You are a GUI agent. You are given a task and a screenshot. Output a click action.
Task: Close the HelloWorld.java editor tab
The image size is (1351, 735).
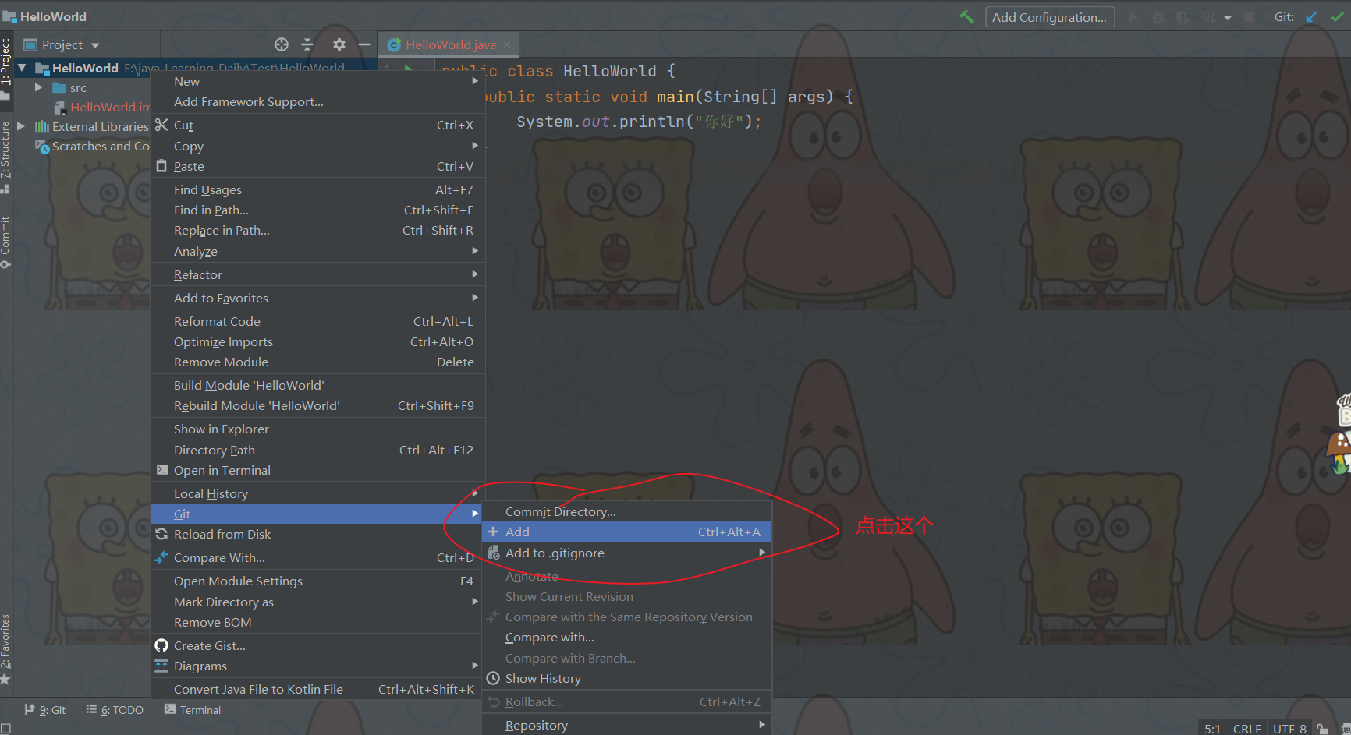(x=507, y=44)
